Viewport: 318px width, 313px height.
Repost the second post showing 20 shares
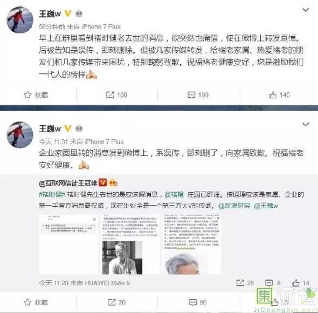click(x=117, y=302)
